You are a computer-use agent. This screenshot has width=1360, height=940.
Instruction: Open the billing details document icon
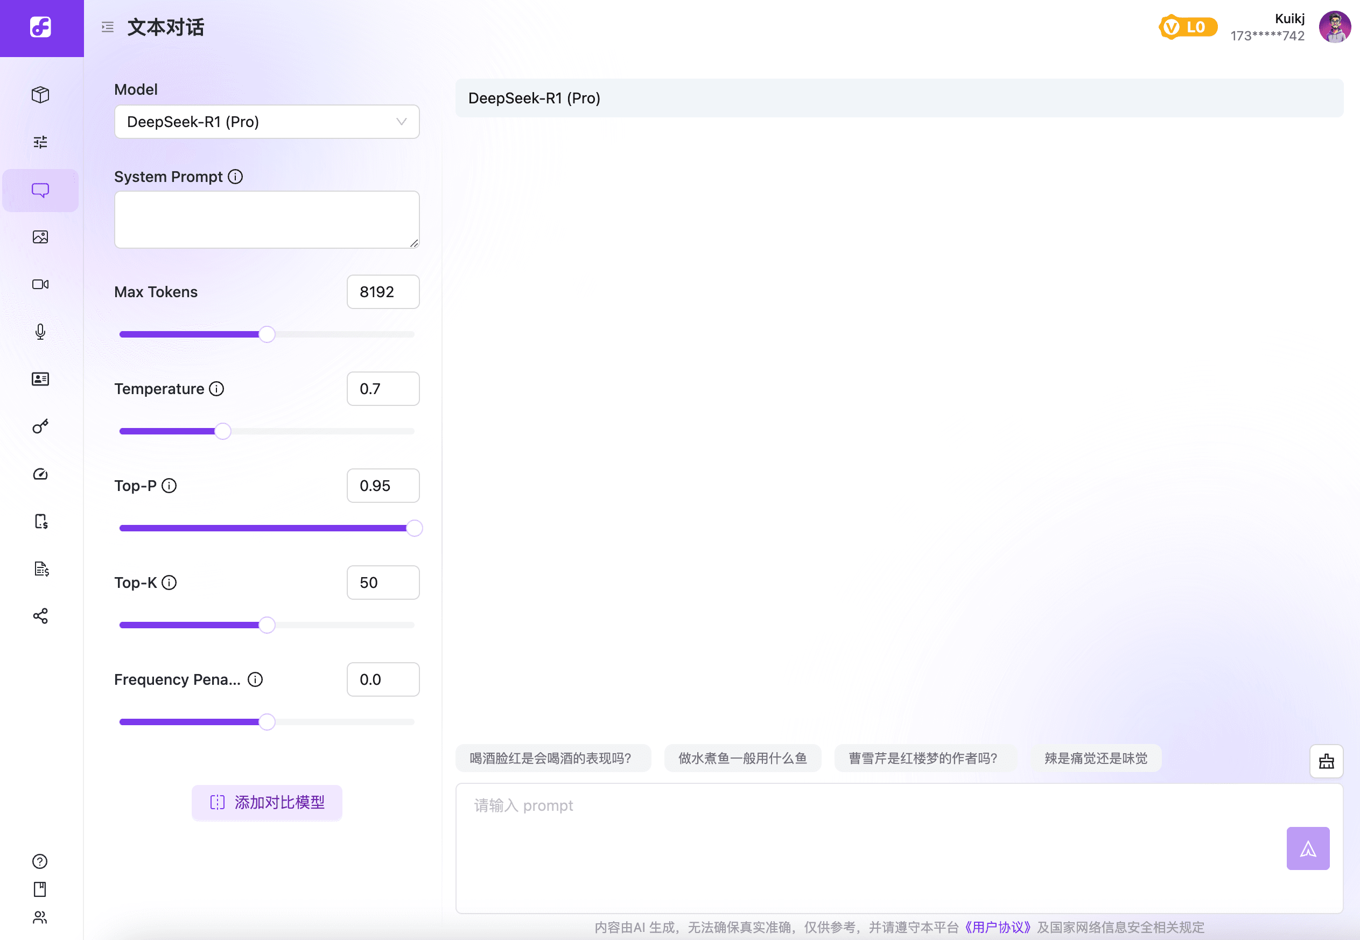(x=40, y=569)
